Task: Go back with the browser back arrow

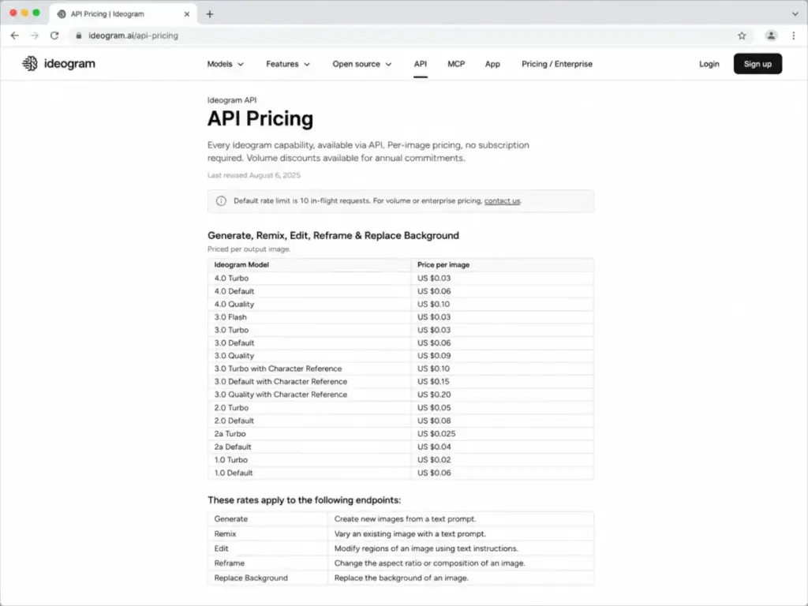Action: coord(14,36)
